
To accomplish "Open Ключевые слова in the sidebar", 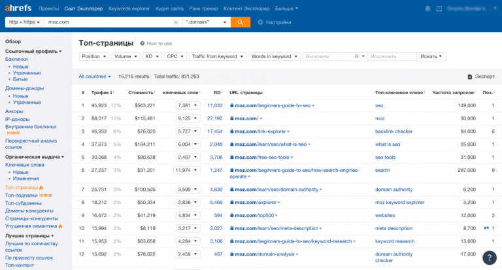I will tap(25, 165).
